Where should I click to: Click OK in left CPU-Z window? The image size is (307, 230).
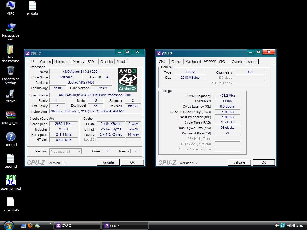click(x=132, y=162)
